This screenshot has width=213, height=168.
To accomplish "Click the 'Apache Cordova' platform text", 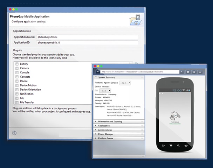I will coord(111,83).
